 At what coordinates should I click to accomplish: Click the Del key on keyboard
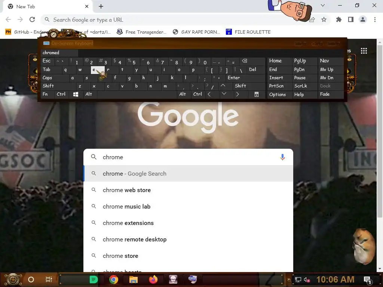(x=256, y=70)
